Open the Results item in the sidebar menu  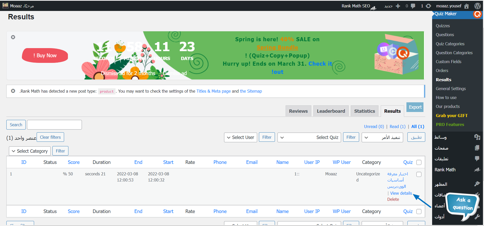444,80
